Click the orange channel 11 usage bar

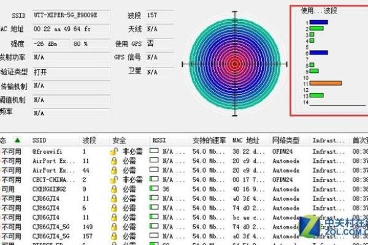point(326,83)
